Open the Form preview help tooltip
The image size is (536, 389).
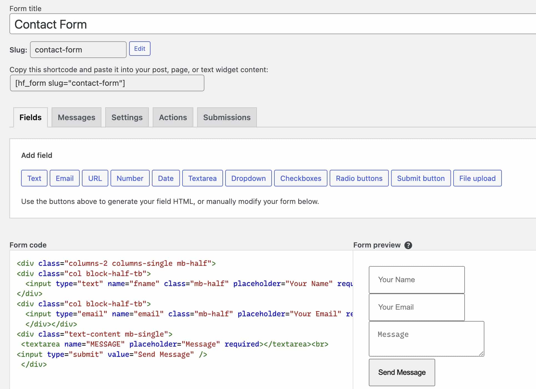408,245
